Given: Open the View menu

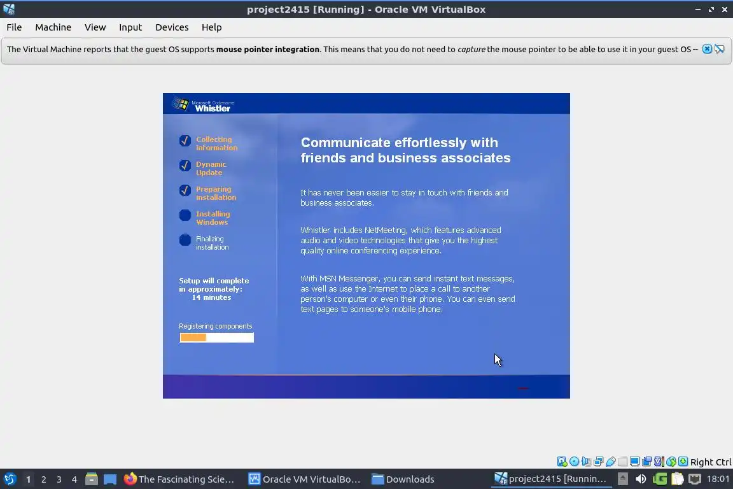Looking at the screenshot, I should pos(95,27).
